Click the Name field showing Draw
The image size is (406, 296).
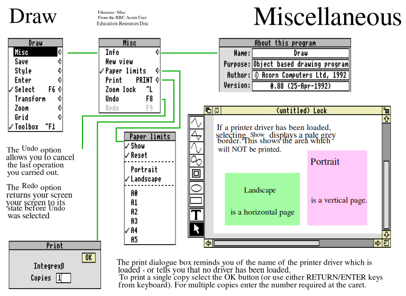click(x=301, y=53)
